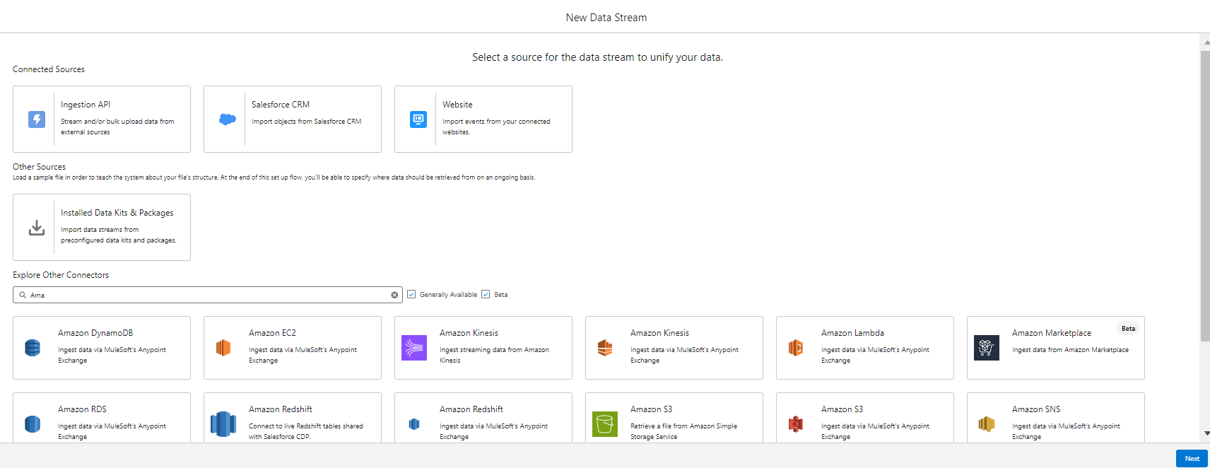Click the Next button
1210x468 pixels.
[1192, 458]
